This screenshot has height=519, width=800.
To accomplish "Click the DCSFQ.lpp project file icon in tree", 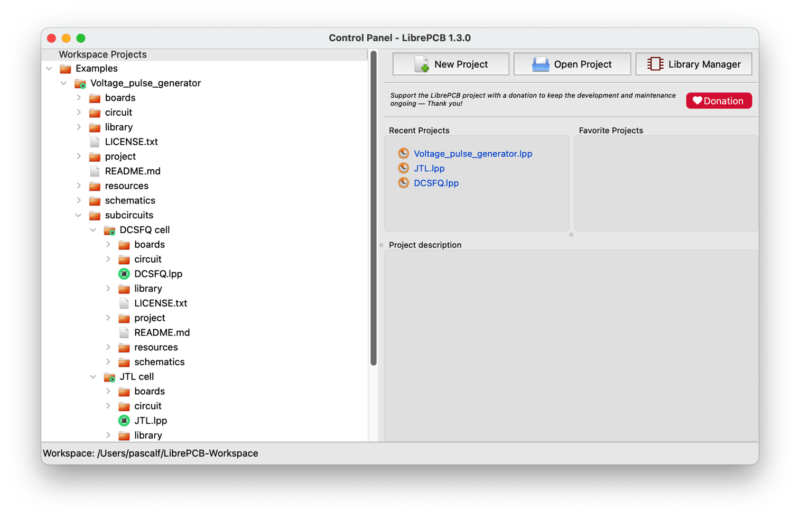I will [x=124, y=274].
